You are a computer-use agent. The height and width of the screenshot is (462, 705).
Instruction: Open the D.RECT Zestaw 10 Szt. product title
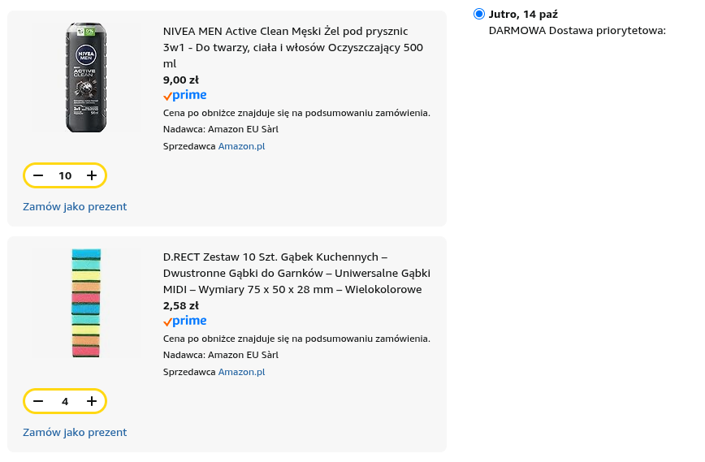pyautogui.click(x=296, y=273)
